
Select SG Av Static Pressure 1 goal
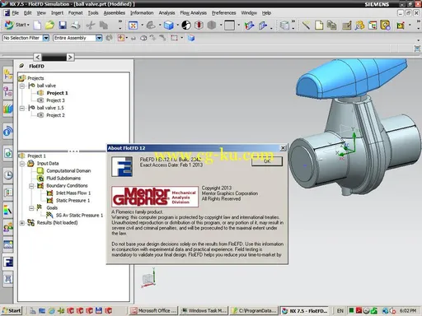(x=79, y=216)
